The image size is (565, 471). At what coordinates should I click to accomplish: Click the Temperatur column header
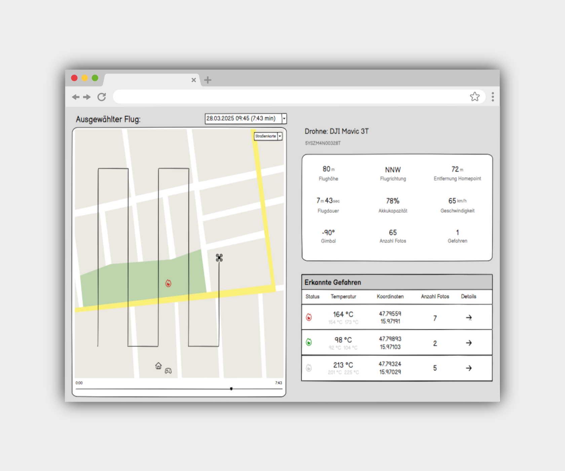click(x=343, y=296)
